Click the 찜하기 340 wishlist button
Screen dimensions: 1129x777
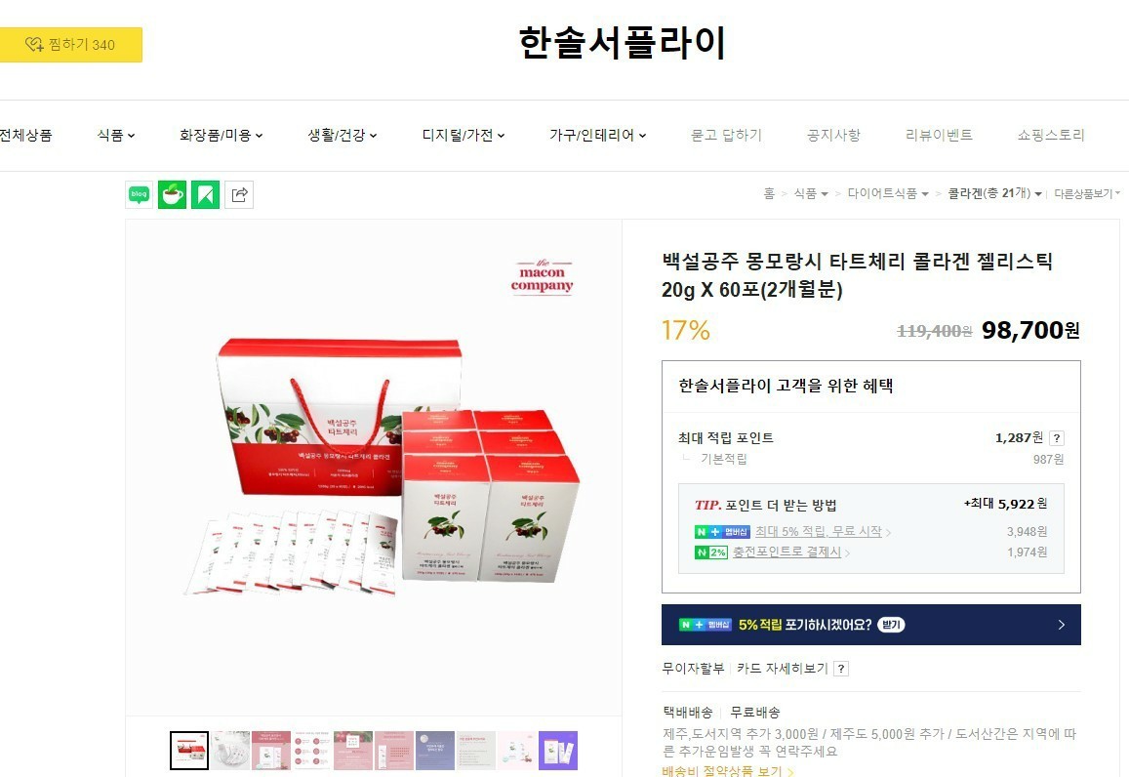point(71,45)
